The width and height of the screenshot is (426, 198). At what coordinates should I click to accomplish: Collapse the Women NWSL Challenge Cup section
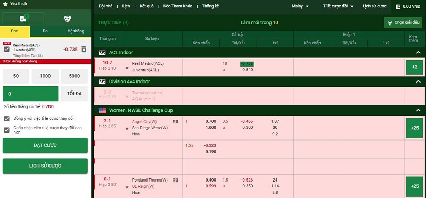(419, 110)
